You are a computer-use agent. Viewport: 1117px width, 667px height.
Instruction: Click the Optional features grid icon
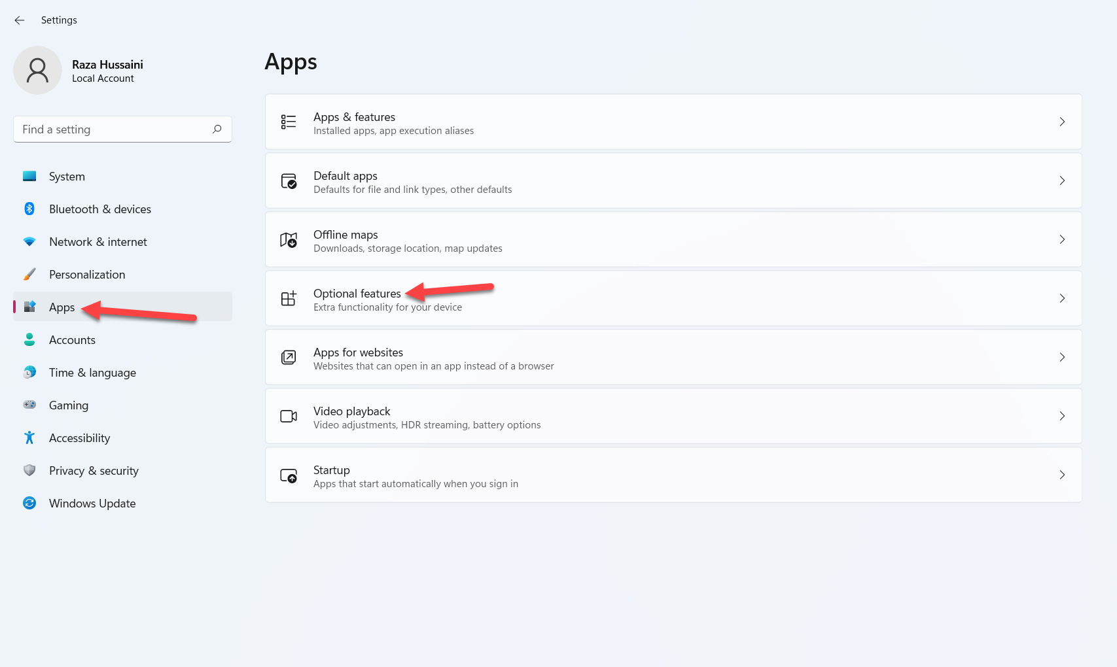click(x=289, y=299)
